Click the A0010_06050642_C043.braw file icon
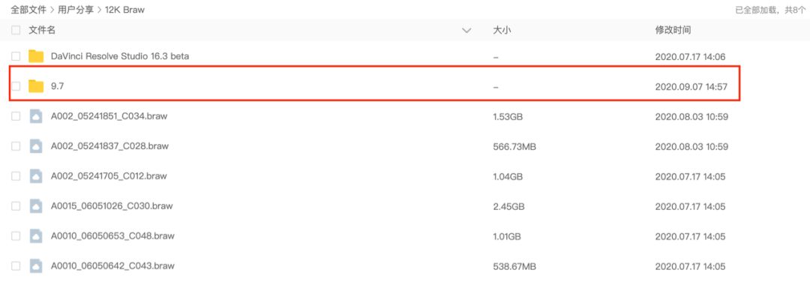810x294 pixels. click(x=36, y=266)
